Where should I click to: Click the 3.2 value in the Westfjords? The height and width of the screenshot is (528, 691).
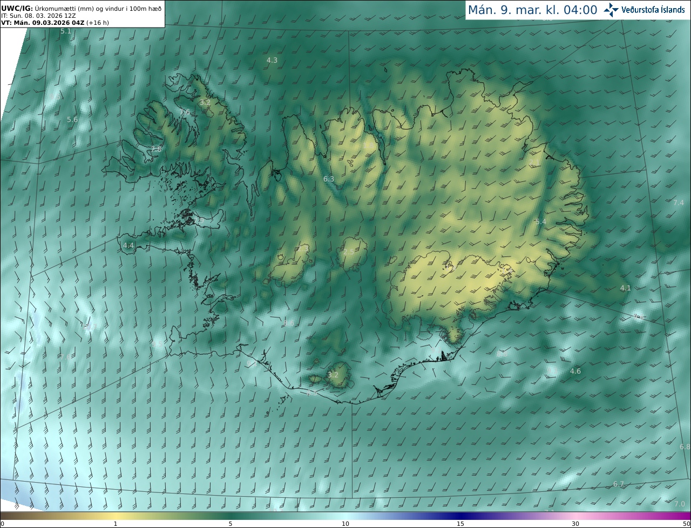click(205, 102)
